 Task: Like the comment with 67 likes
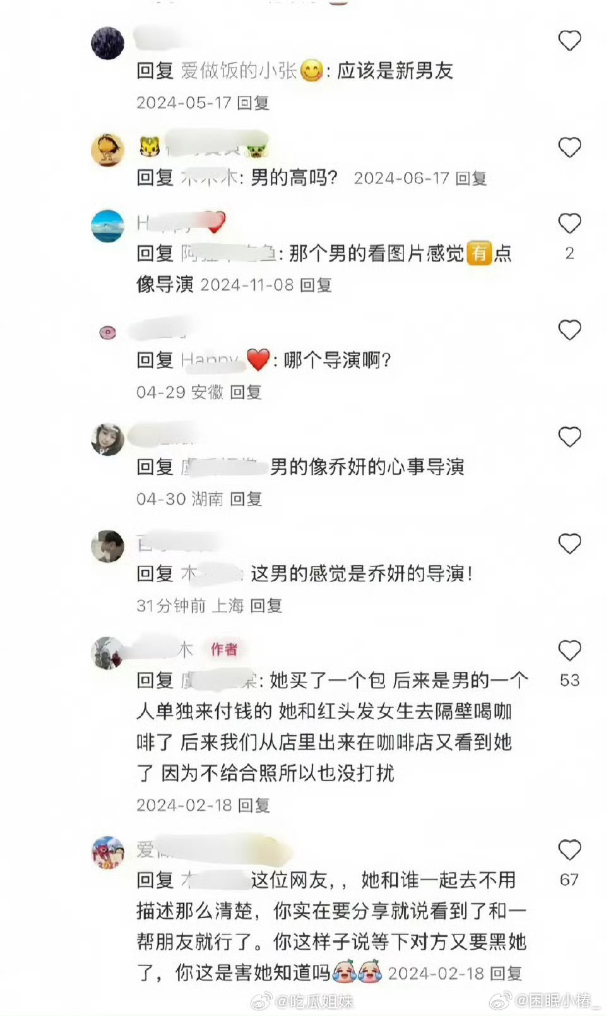(569, 851)
